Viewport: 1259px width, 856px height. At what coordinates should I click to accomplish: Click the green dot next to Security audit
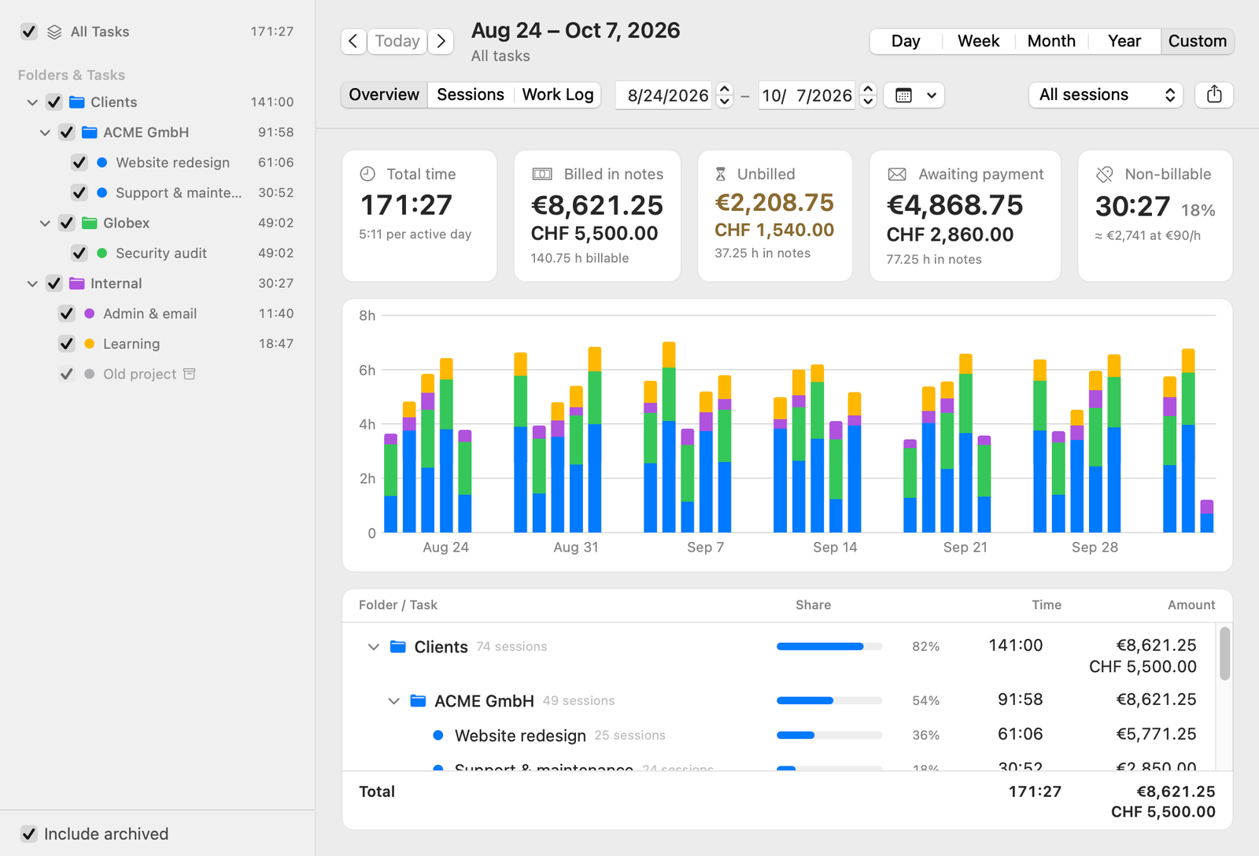102,253
